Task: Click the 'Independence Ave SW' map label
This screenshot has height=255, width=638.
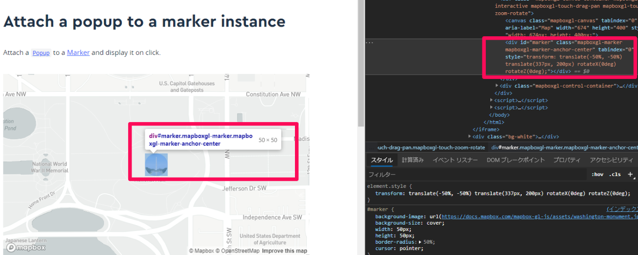Action: (x=271, y=217)
